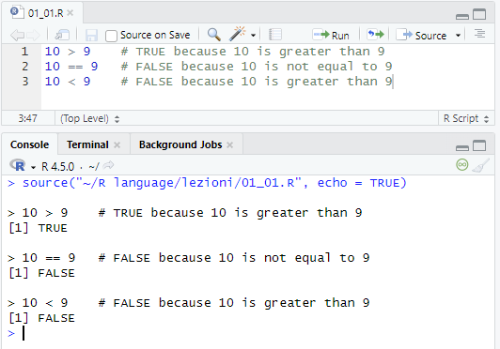Click console echo line '10 == 9'
This screenshot has height=349, width=500.
click(x=189, y=258)
